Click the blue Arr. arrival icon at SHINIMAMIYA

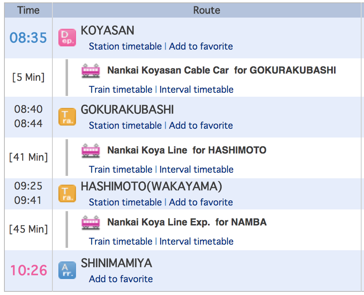(x=67, y=270)
